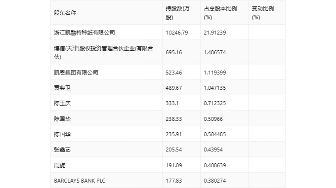Select shareholder 陈玉庆

click(x=62, y=103)
